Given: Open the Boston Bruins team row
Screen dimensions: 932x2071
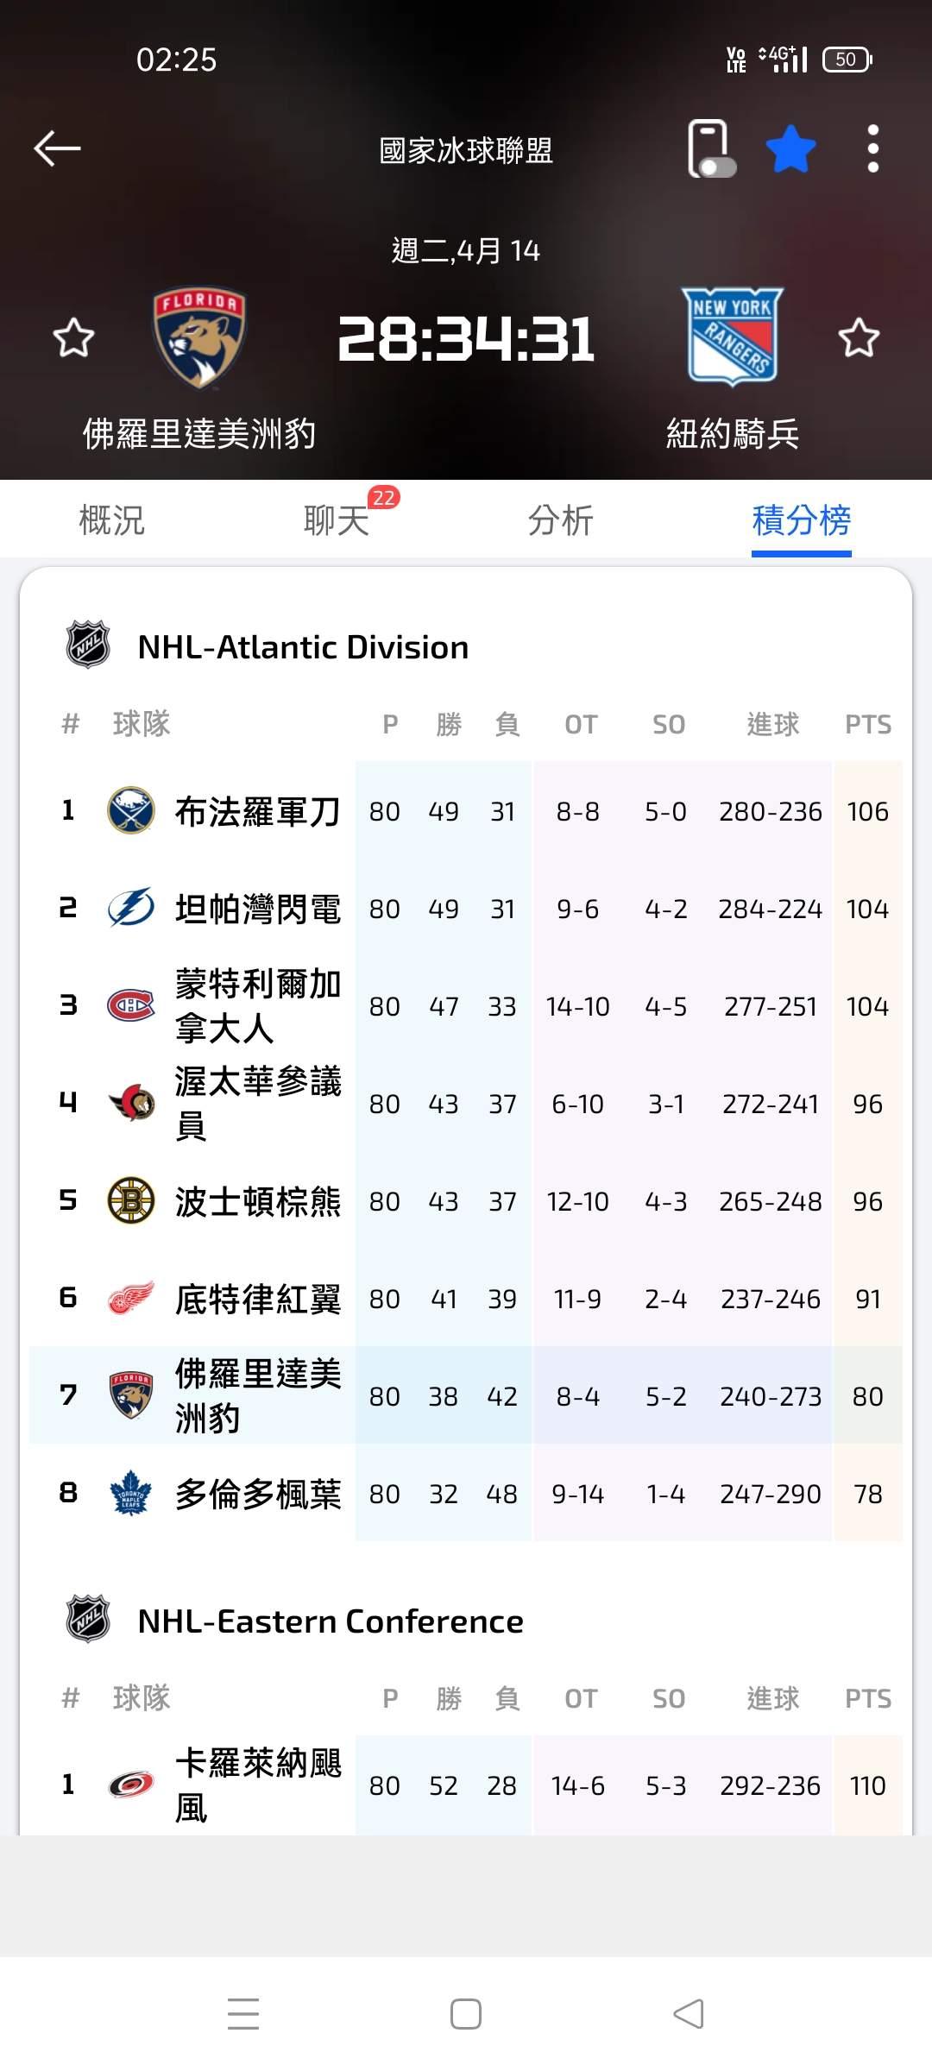Looking at the screenshot, I should click(x=257, y=1200).
